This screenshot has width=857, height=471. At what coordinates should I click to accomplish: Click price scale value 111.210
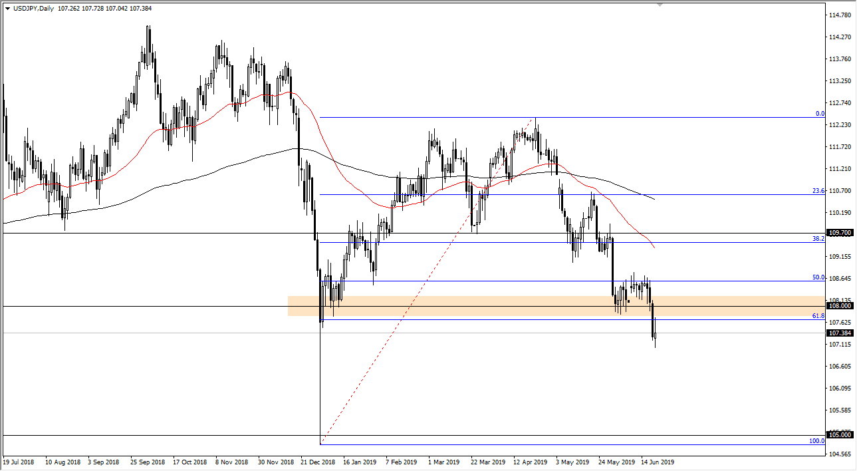pyautogui.click(x=840, y=169)
